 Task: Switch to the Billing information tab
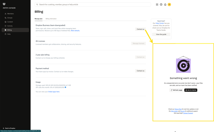51,19
